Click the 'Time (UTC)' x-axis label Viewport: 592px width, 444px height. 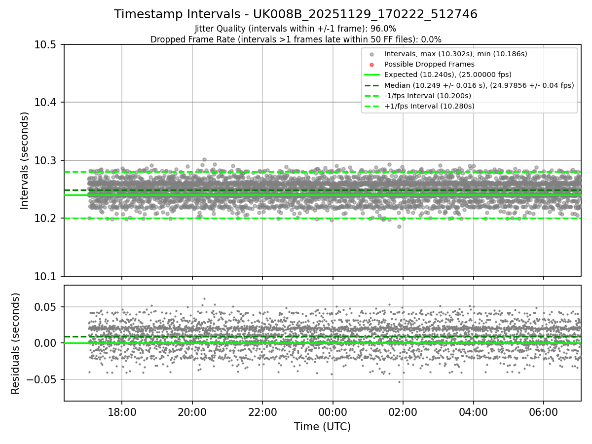(x=322, y=427)
